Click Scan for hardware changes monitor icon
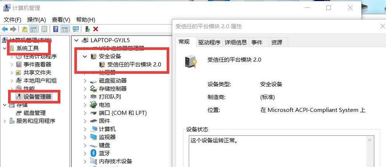Screen dimensions: 386x167 coord(76,29)
